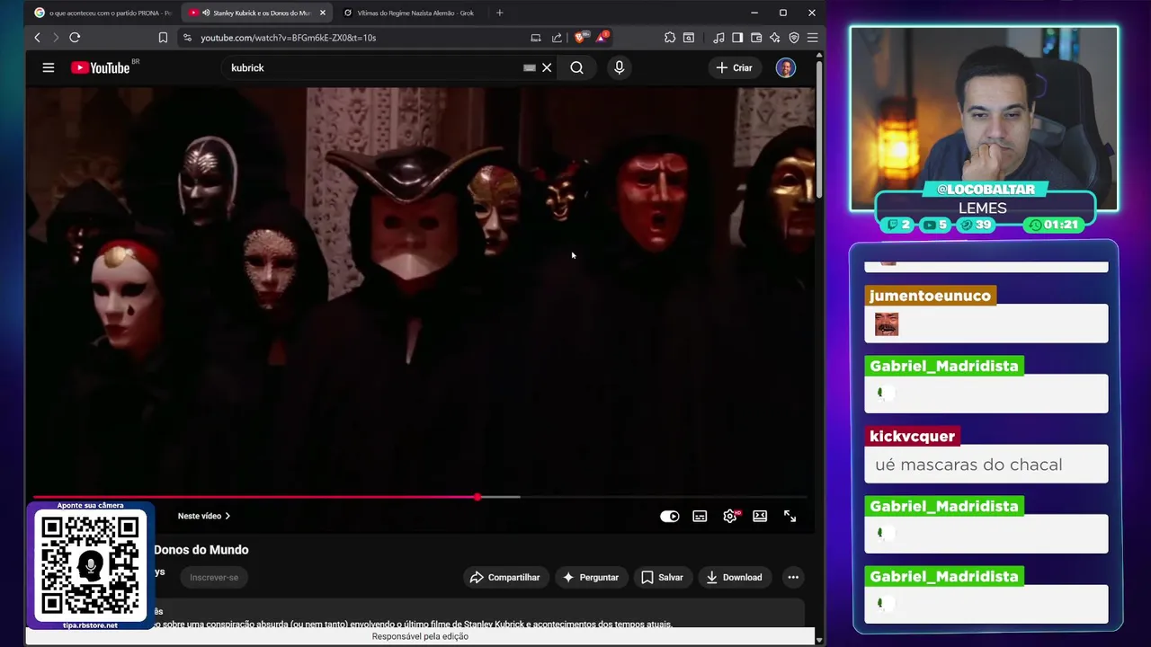This screenshot has height=647, width=1151.
Task: Open the Brave Wallet icon
Action: pyautogui.click(x=756, y=38)
